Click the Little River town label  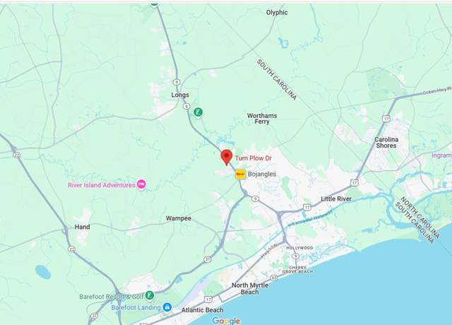click(336, 199)
